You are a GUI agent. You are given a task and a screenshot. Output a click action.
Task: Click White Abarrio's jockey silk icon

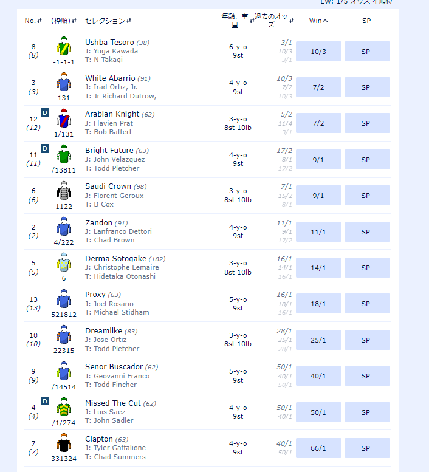(63, 83)
